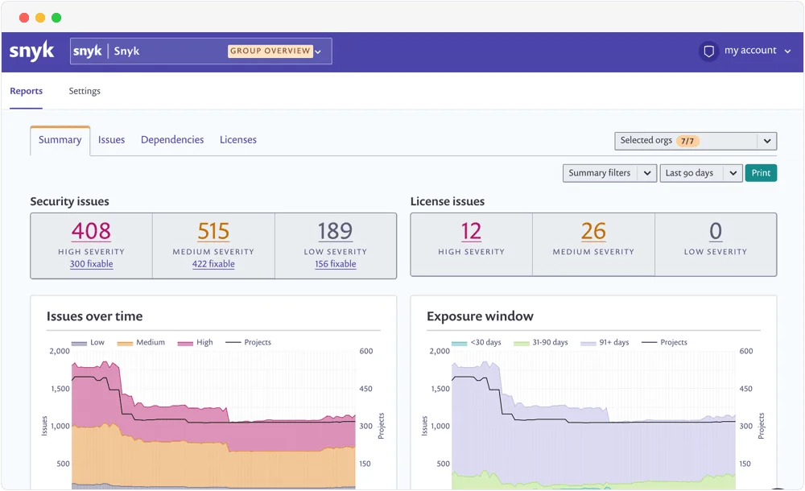
Task: Open the Selected orgs dropdown
Action: click(x=694, y=140)
